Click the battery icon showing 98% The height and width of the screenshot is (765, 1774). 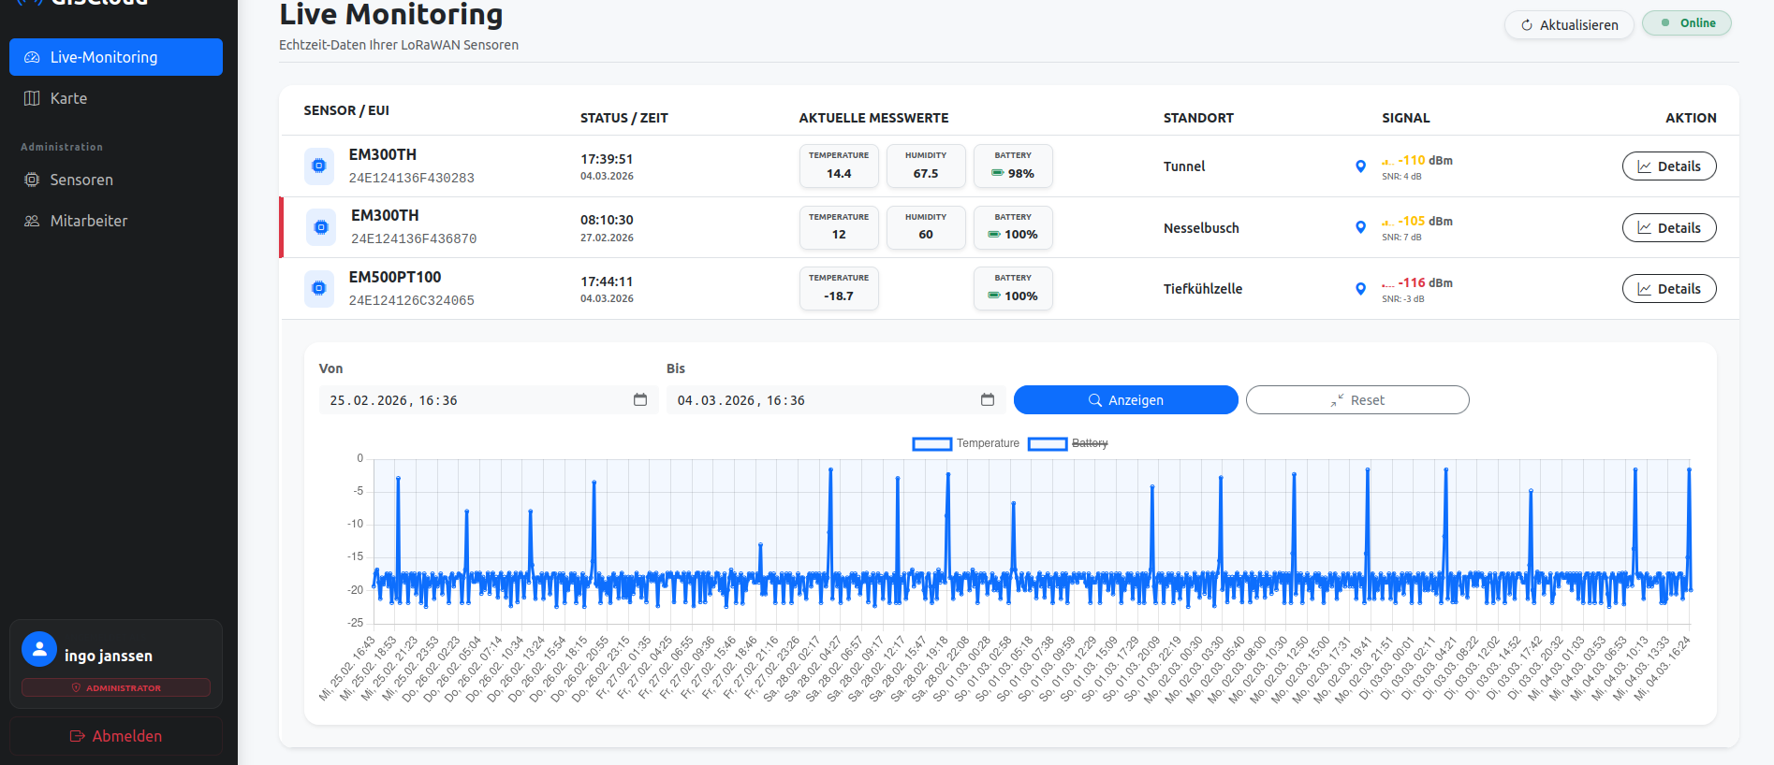[998, 174]
